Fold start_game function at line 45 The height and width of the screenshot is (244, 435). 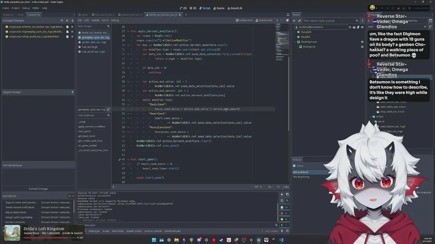coord(128,159)
